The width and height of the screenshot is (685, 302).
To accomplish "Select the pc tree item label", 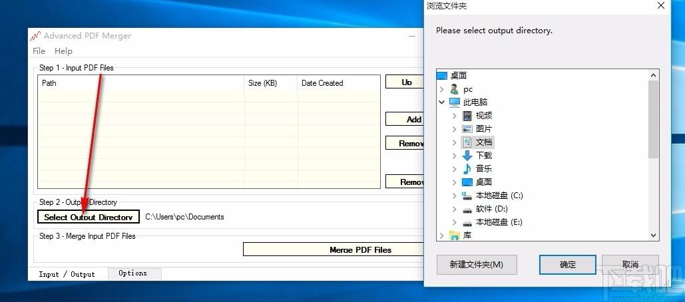I will pos(468,89).
